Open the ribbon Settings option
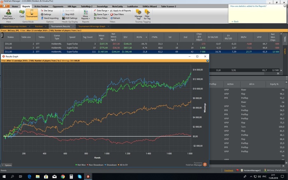This screenshot has height=180, width=288. pyautogui.click(x=46, y=14)
